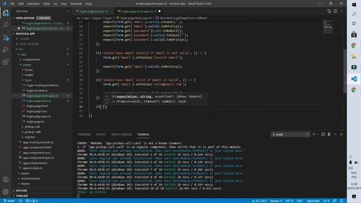Open the Explorer more actions ellipsis
The width and height of the screenshot is (361, 203).
click(67, 11)
